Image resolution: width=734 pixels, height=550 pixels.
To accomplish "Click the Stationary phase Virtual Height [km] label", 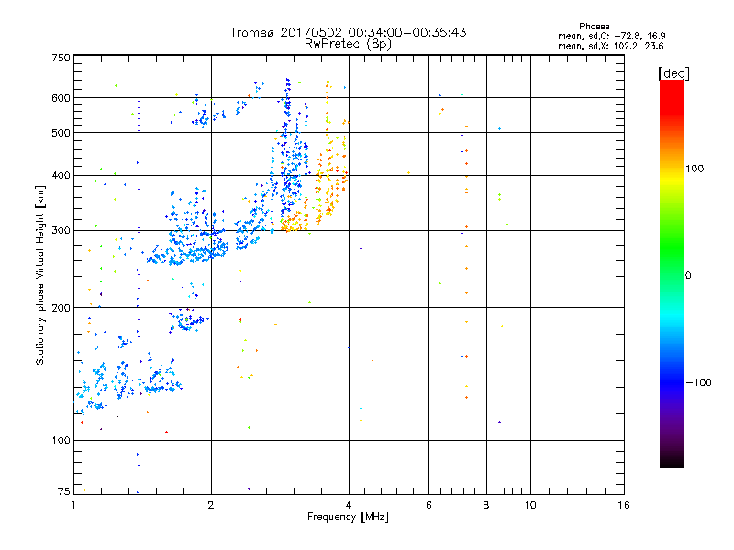I will (x=40, y=275).
